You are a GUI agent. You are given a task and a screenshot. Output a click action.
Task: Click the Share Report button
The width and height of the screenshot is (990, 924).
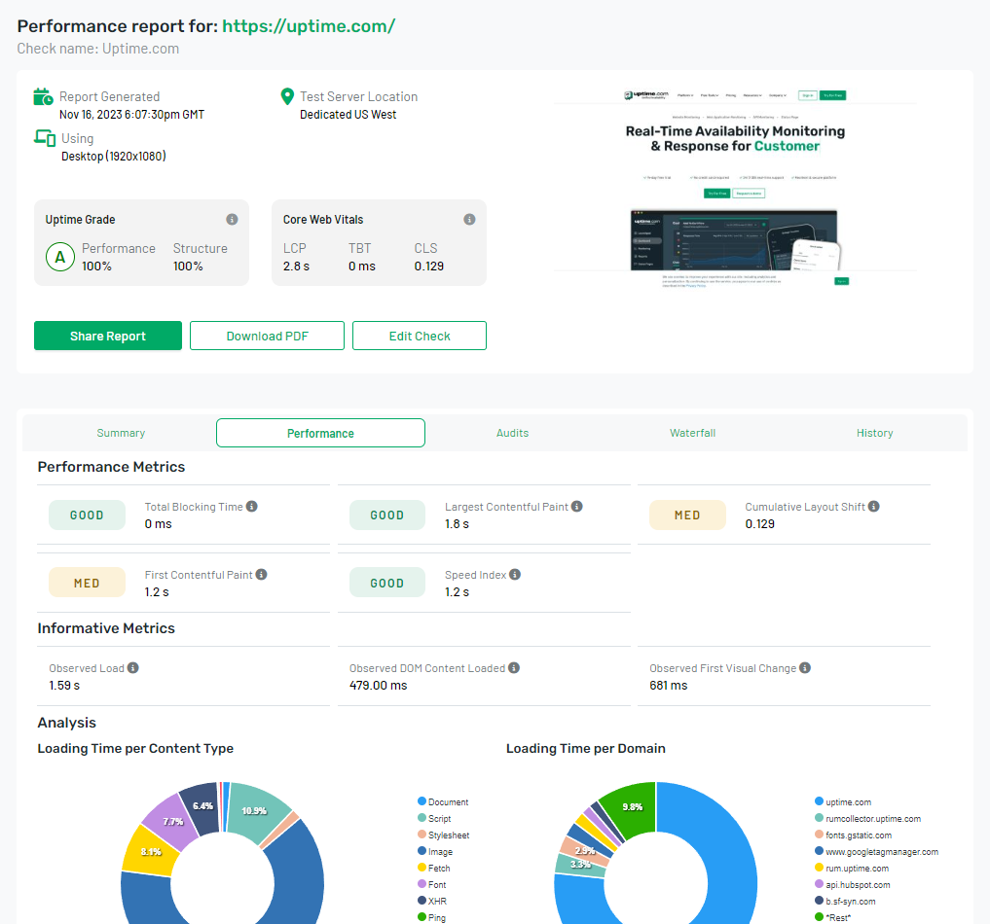coord(107,335)
